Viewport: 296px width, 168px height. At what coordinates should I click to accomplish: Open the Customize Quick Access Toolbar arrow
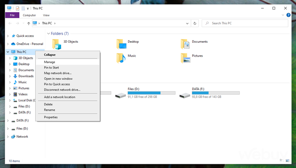pos(28,8)
